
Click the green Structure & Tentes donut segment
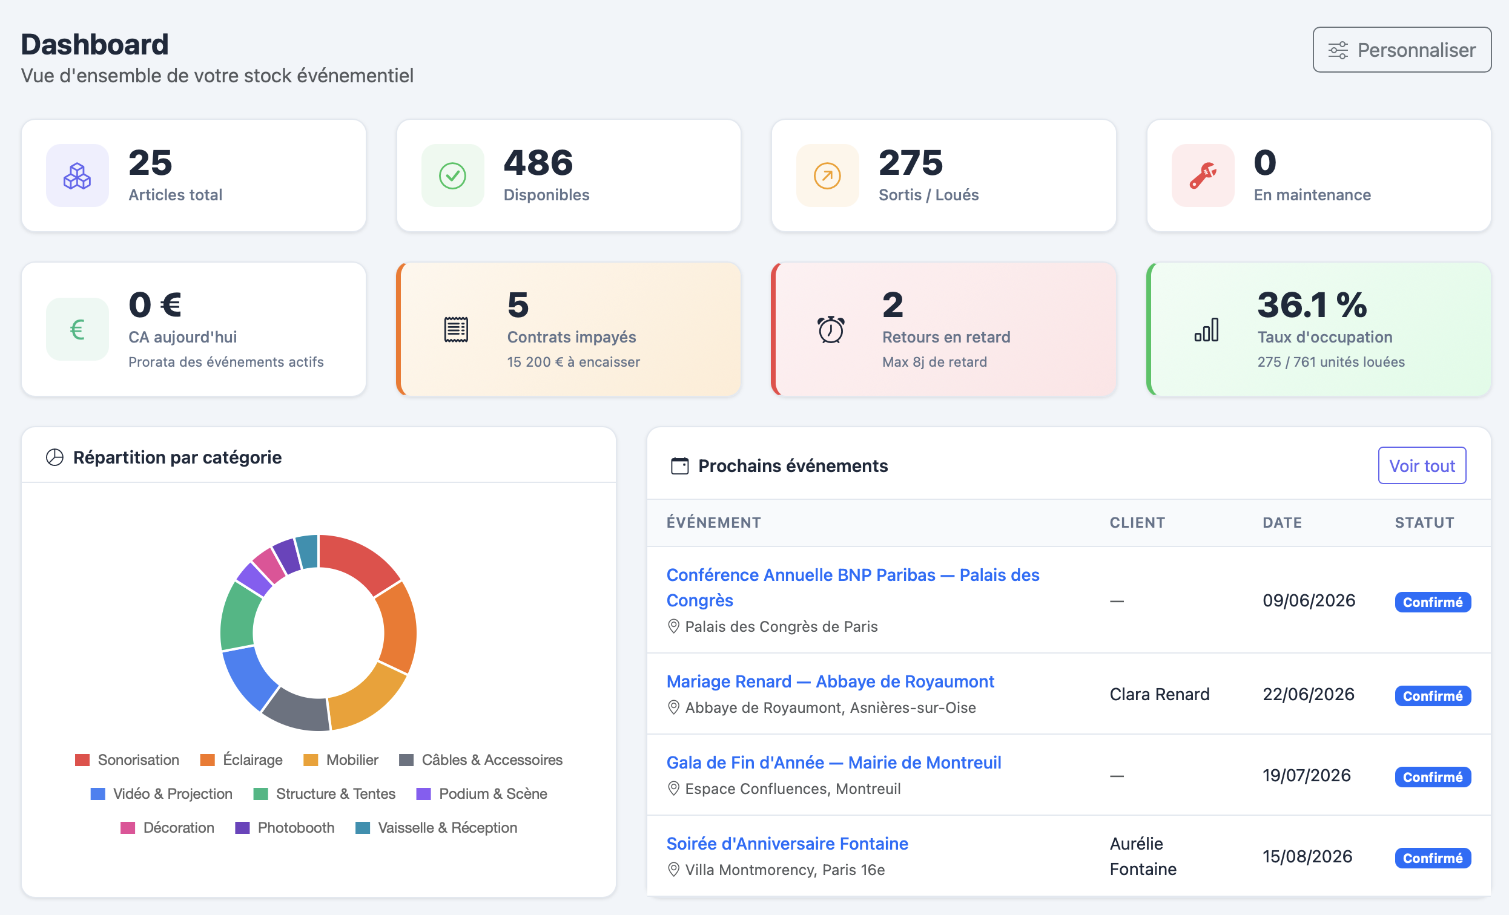pyautogui.click(x=239, y=615)
